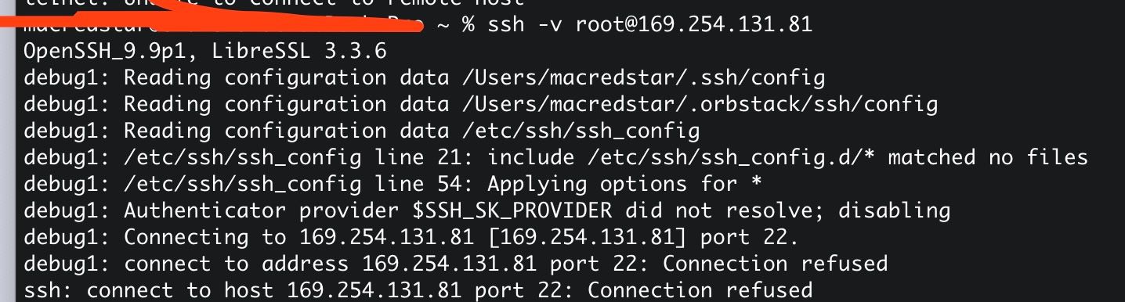The image size is (1125, 302).
Task: Click the ssh -v root@169.254.131.81 command
Action: pos(649,25)
